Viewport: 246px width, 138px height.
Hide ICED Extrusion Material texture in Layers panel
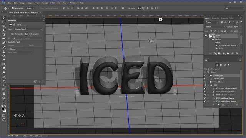(217, 46)
